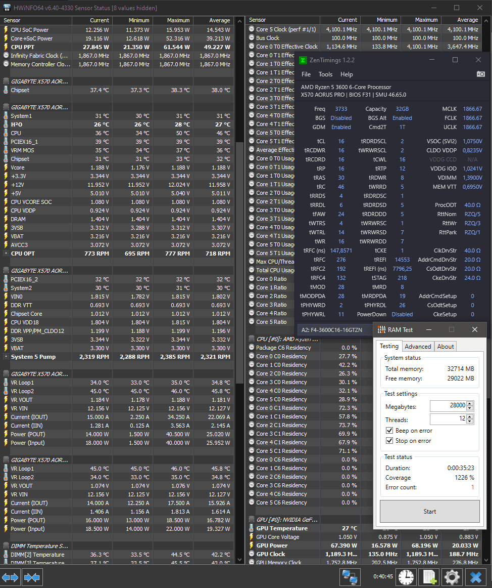Click the Threads input field showing 12
This screenshot has width=492, height=588.
[x=448, y=419]
